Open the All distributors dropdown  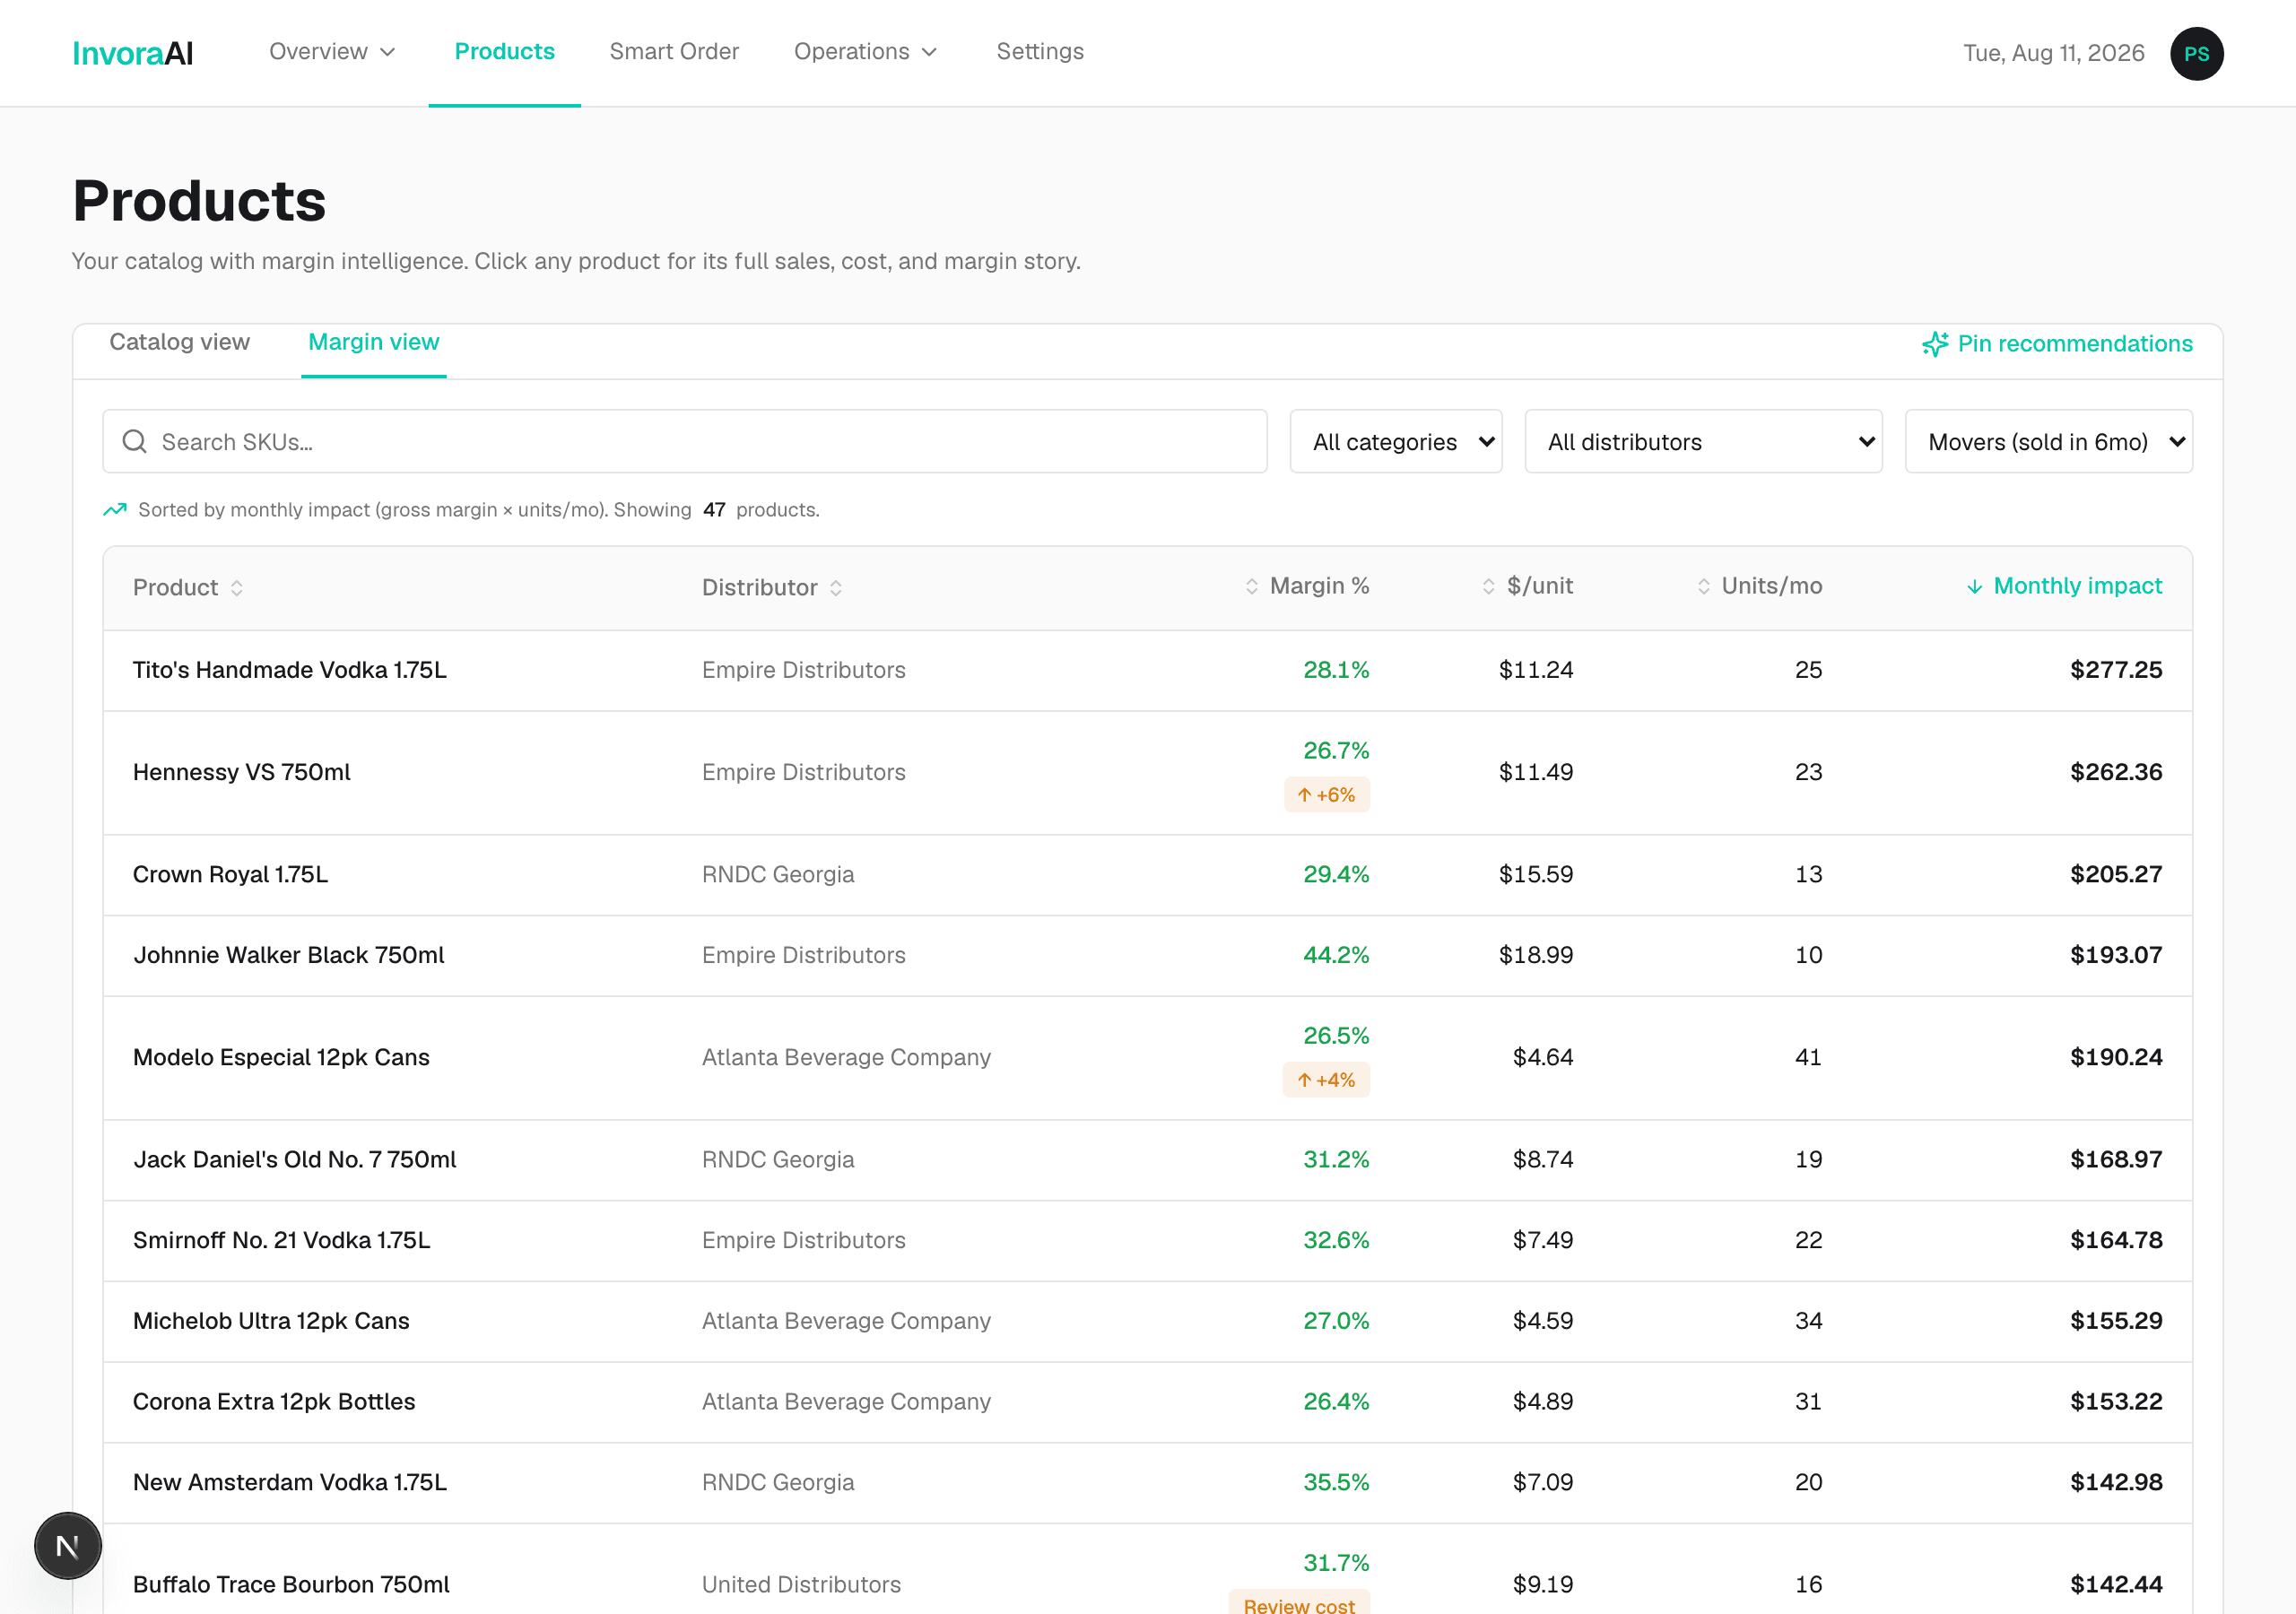tap(1703, 441)
